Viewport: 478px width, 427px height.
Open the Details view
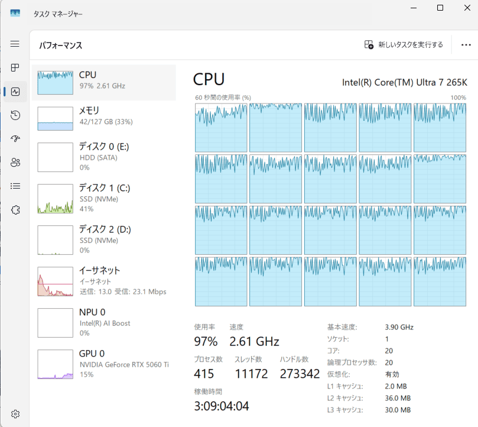coord(15,186)
